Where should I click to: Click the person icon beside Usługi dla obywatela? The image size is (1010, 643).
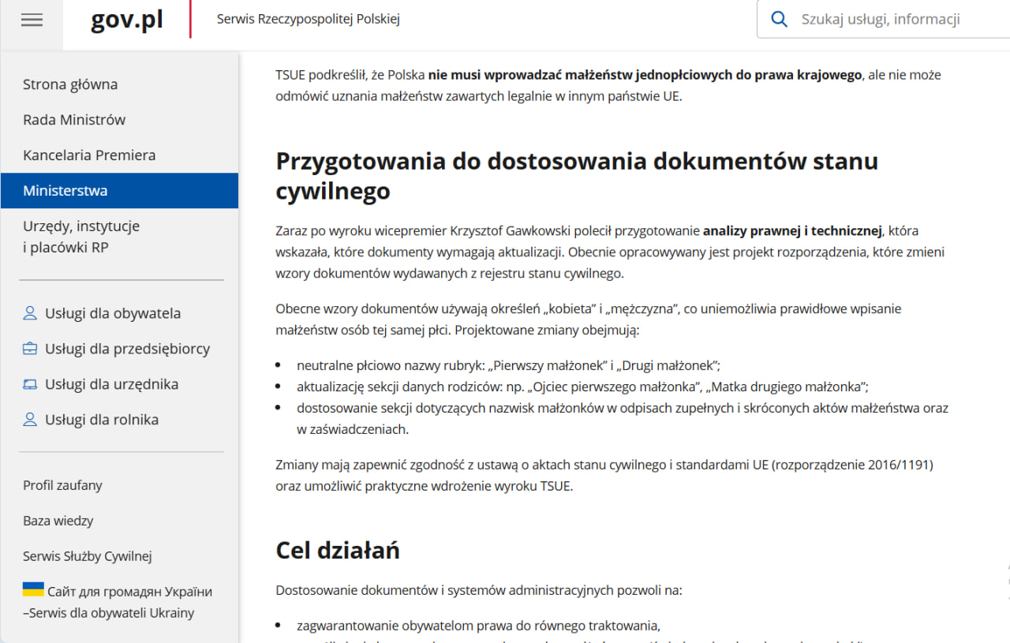[x=30, y=313]
